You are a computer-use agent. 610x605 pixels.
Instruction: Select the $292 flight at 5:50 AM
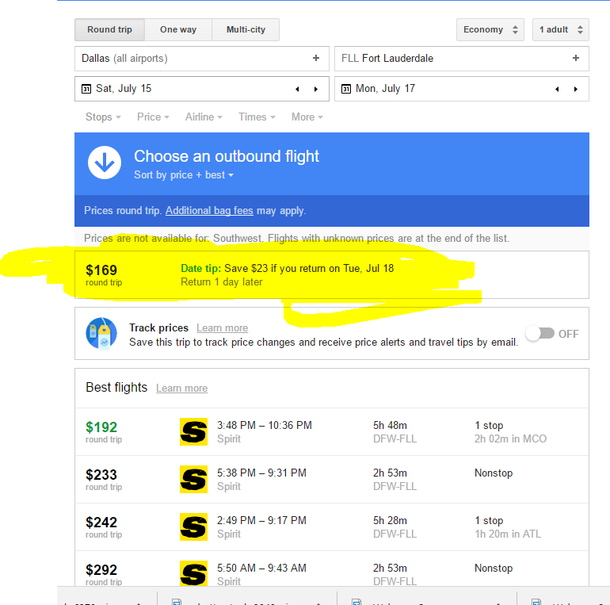point(332,569)
